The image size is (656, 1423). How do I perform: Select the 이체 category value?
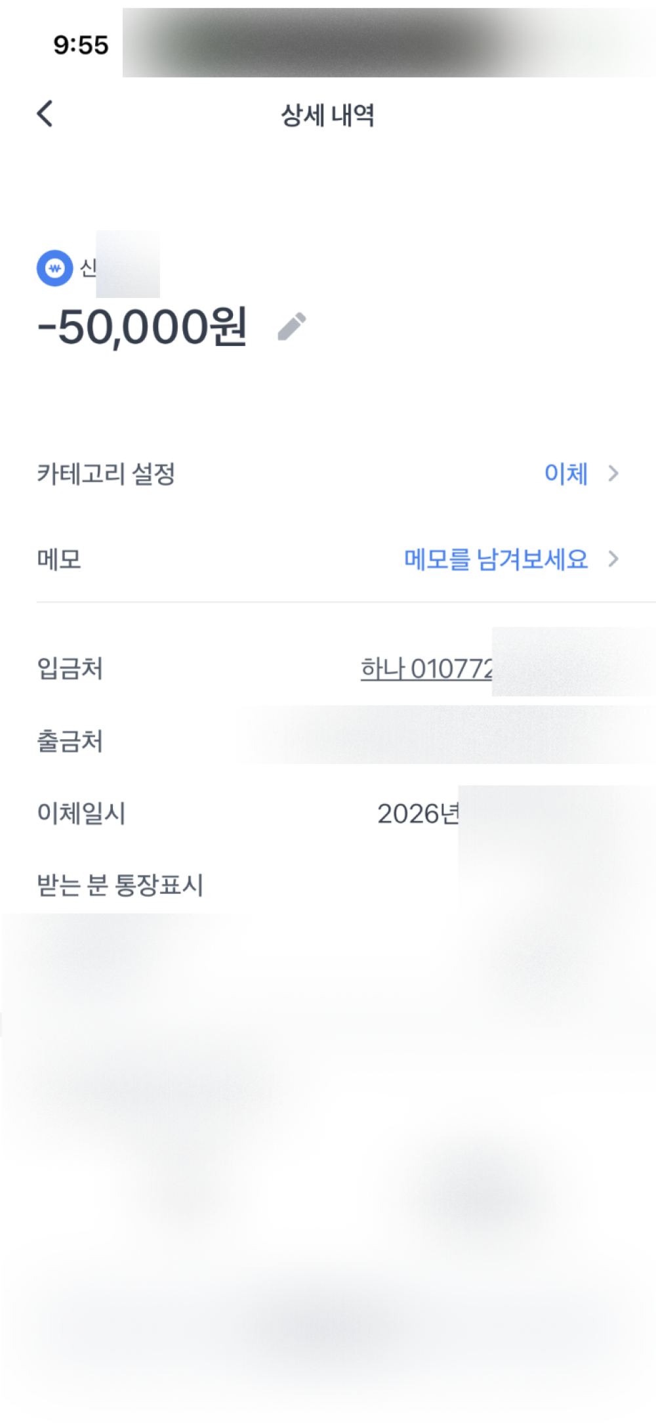click(x=565, y=473)
